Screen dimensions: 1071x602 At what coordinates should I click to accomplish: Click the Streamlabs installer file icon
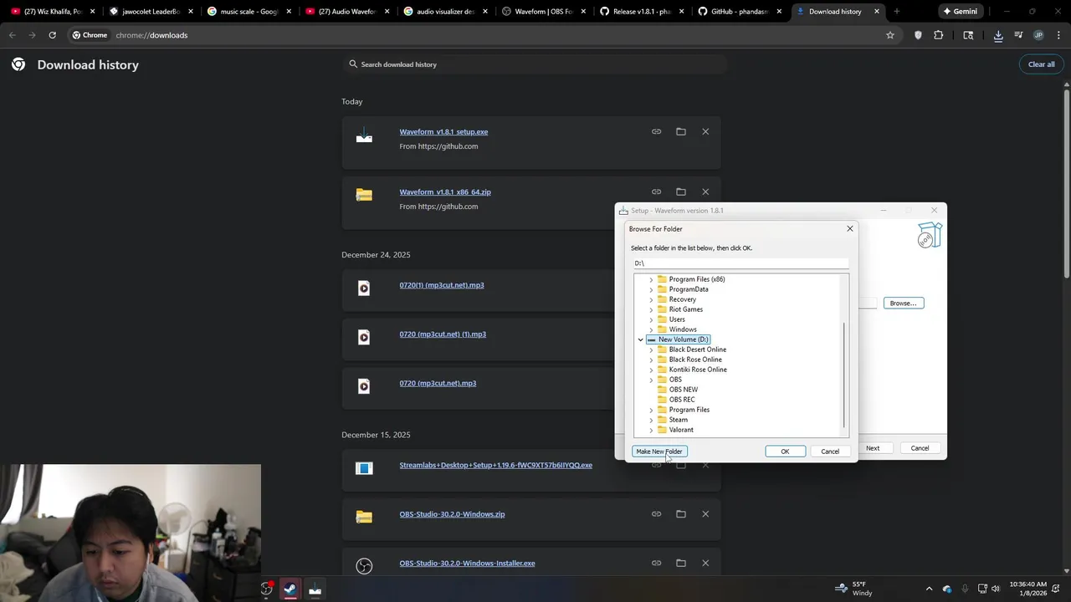[364, 468]
